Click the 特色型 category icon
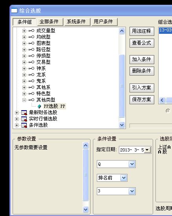The height and width of the screenshot is (216, 172). (x=31, y=94)
